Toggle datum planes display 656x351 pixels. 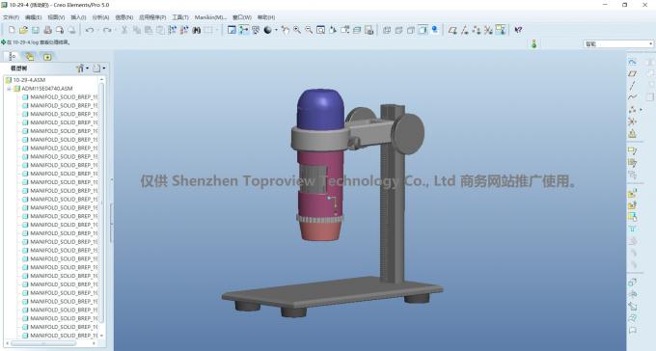[452, 30]
